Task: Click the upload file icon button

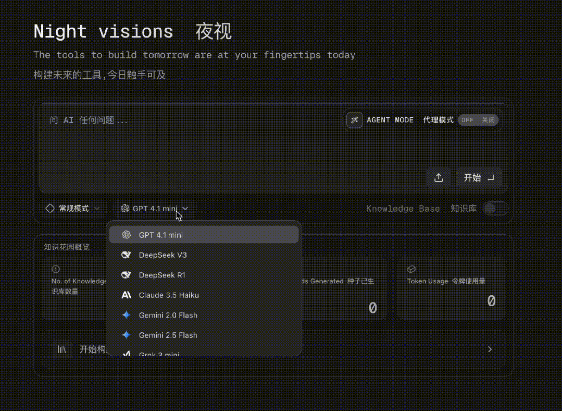Action: click(x=439, y=178)
